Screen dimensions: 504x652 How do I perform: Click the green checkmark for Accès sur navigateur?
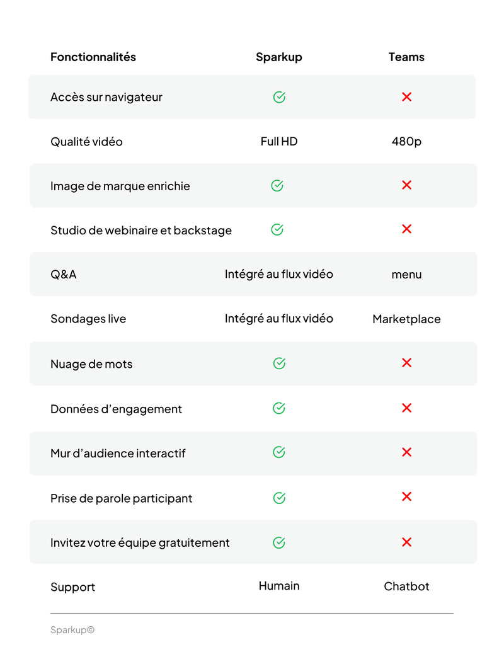click(x=279, y=97)
